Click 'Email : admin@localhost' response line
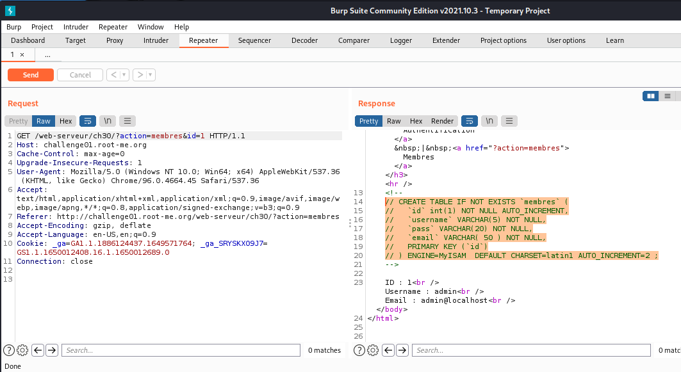The image size is (681, 372). pyautogui.click(x=450, y=300)
